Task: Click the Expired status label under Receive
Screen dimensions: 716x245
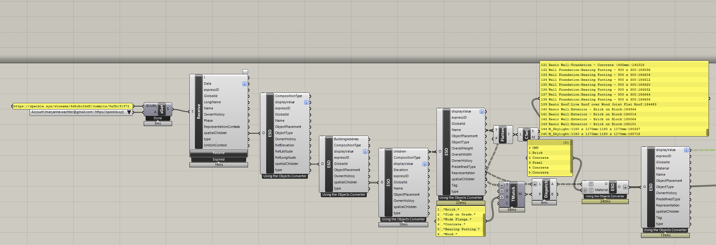Action: point(218,160)
